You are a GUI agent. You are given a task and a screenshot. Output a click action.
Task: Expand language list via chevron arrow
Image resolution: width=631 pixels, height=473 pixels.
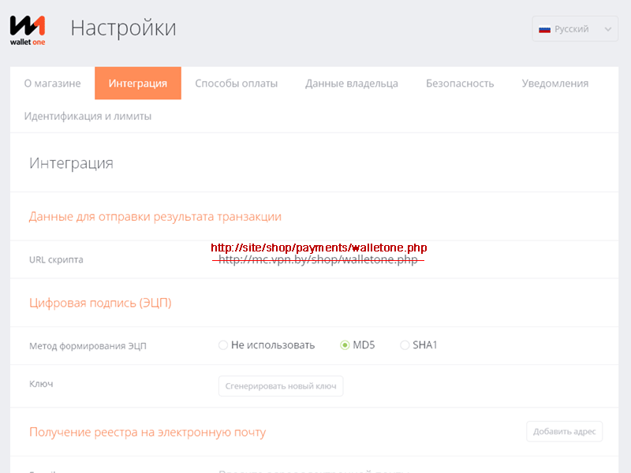607,29
